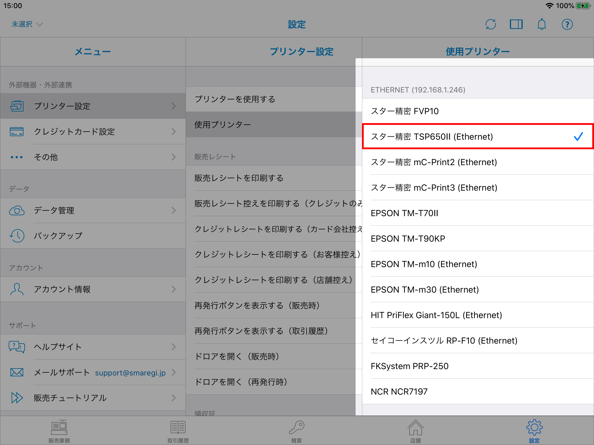Open notifications bell icon
594x445 pixels.
point(542,24)
